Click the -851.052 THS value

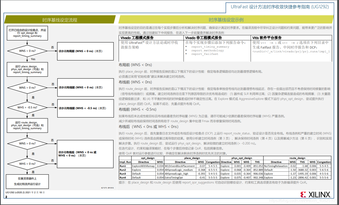click(x=258, y=166)
